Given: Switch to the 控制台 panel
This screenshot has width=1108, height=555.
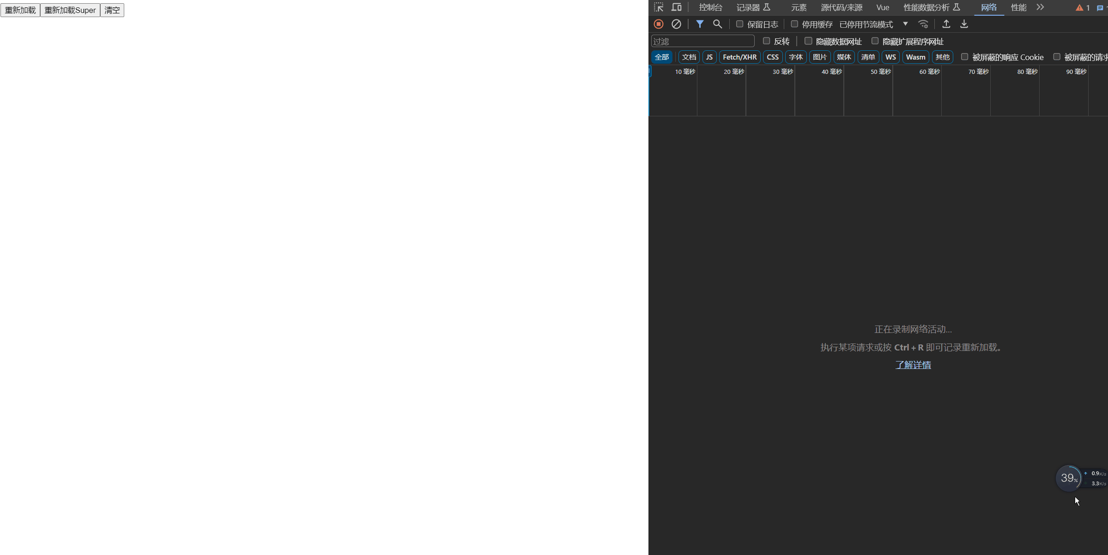Looking at the screenshot, I should pos(710,7).
